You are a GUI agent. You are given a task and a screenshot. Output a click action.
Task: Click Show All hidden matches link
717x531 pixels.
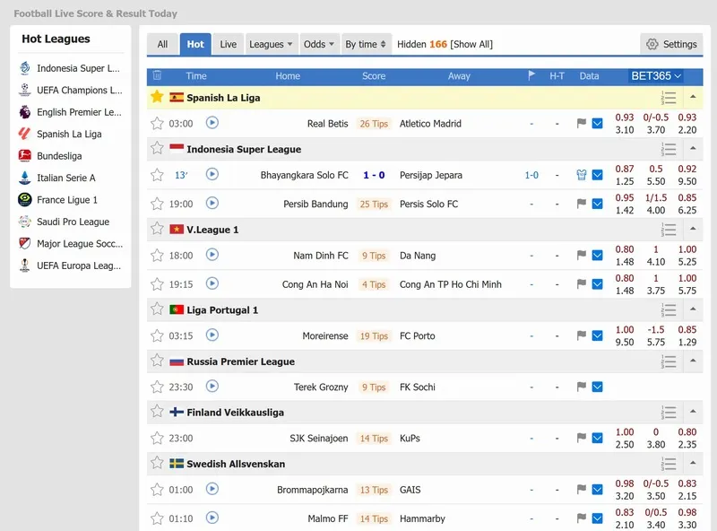471,44
